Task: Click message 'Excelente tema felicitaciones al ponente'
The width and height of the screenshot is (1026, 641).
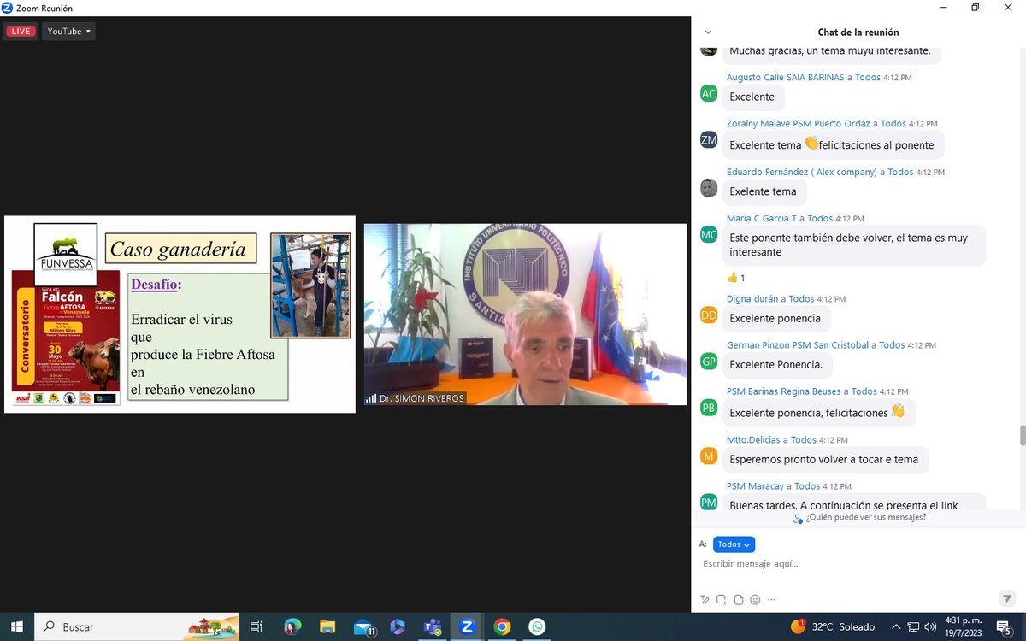Action: coord(832,145)
